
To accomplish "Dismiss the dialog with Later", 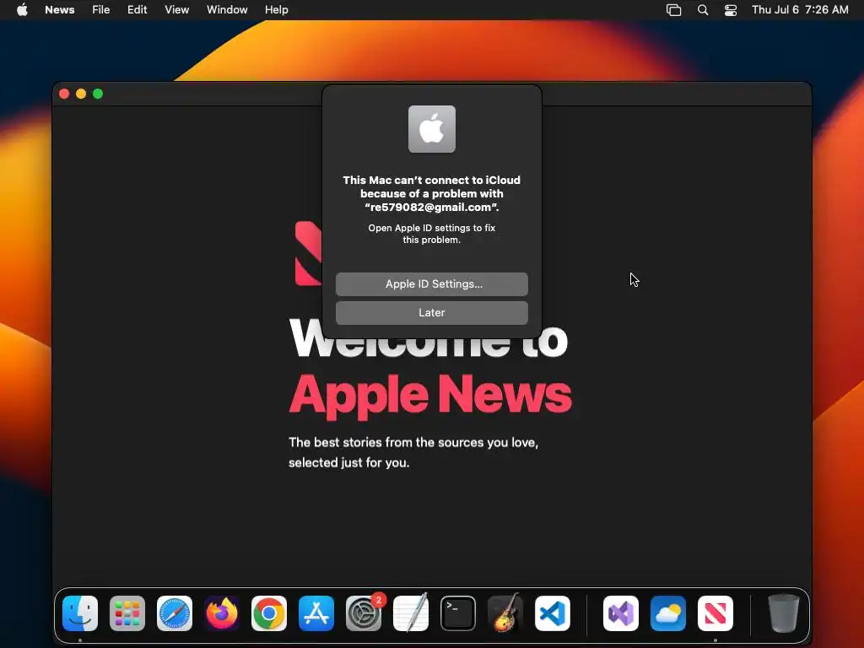I will click(432, 312).
